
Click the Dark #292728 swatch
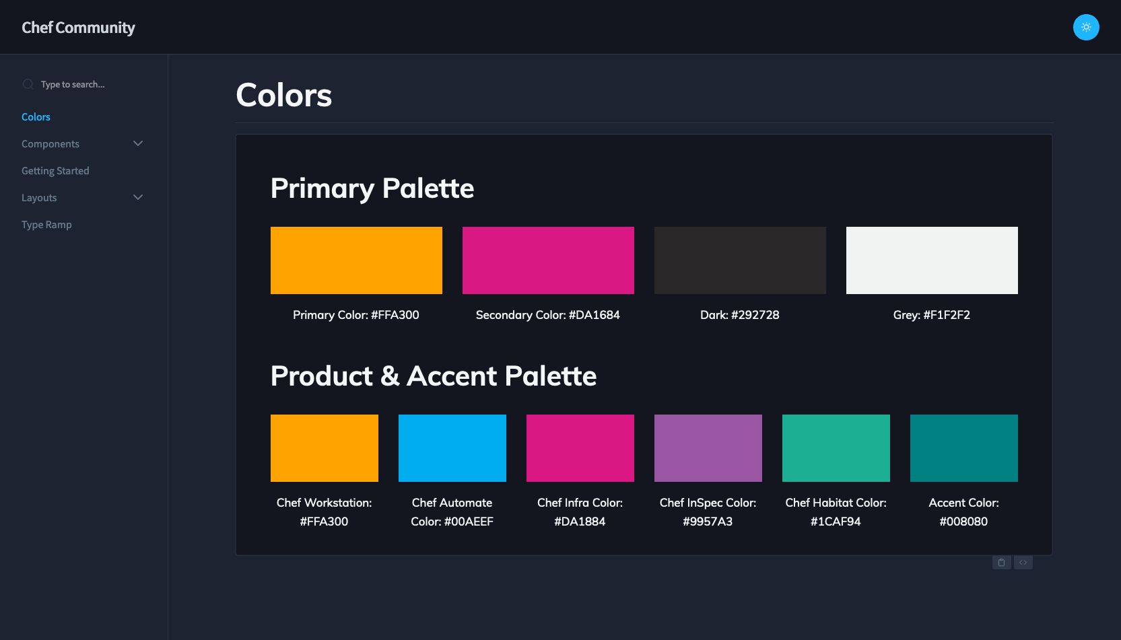pos(740,260)
